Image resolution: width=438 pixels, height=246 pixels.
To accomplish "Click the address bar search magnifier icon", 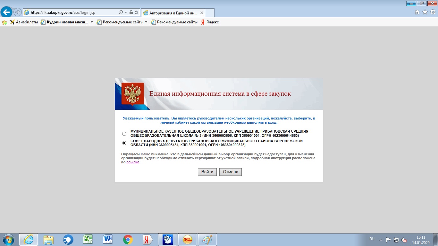I will coord(121,12).
